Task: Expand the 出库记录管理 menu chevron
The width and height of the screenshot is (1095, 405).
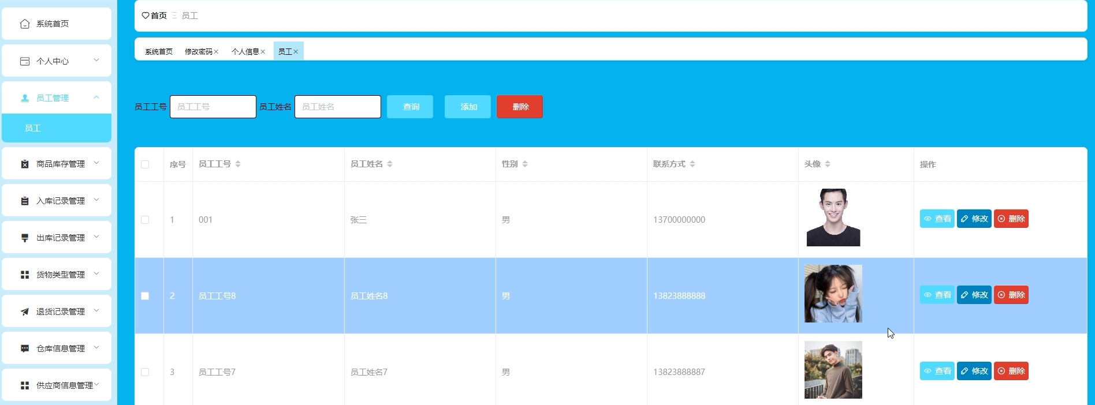Action: click(x=96, y=237)
